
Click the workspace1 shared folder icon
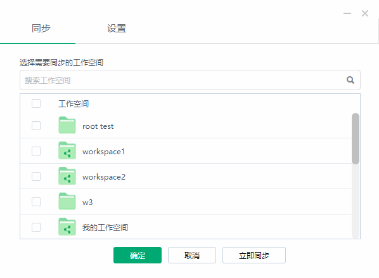(67, 150)
